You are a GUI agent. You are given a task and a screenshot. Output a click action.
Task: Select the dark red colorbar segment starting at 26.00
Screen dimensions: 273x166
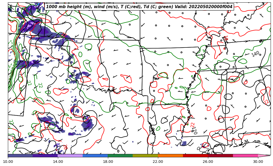click(220, 156)
